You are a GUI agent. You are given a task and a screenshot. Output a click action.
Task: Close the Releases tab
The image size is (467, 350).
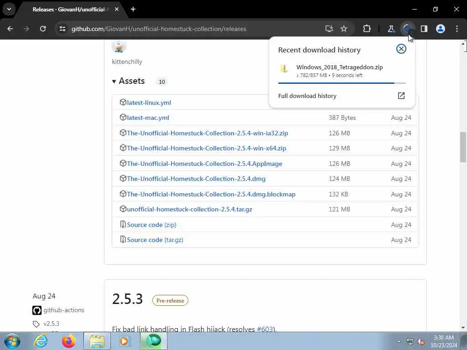(x=117, y=9)
